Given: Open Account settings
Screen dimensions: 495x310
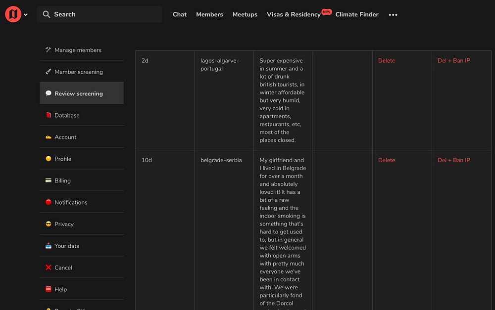Looking at the screenshot, I should pos(82,137).
